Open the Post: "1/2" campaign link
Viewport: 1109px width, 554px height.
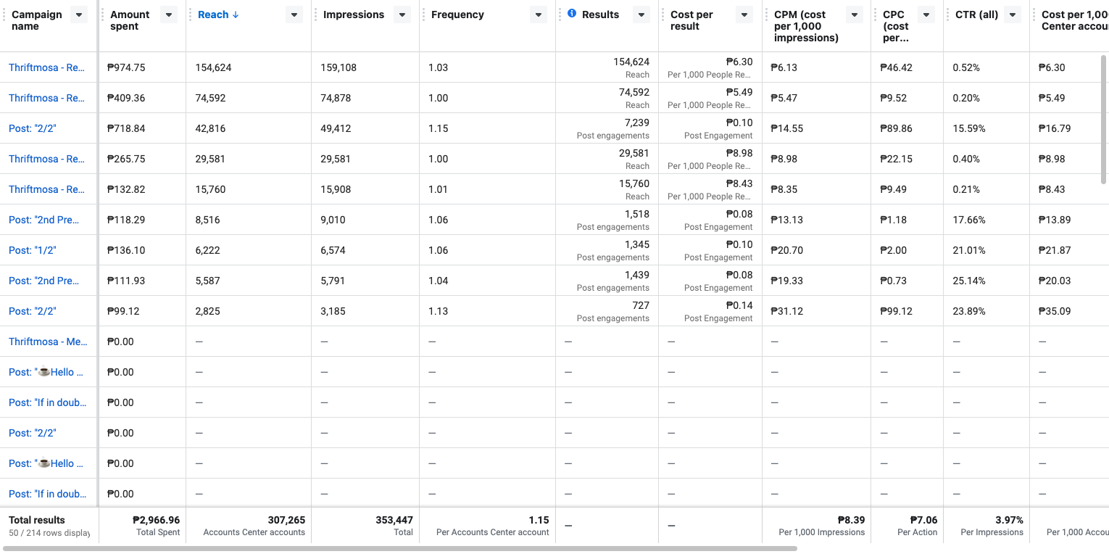tap(33, 250)
